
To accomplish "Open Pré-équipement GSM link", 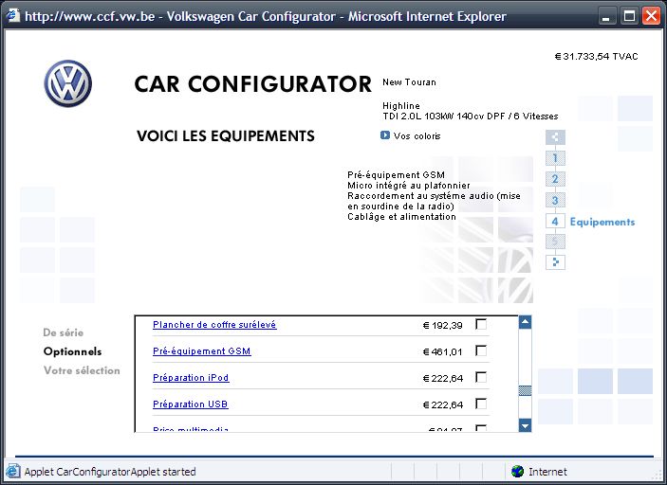I will pyautogui.click(x=202, y=351).
